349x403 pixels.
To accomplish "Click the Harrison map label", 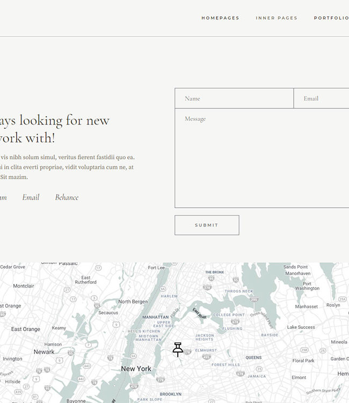I will coord(53,345).
